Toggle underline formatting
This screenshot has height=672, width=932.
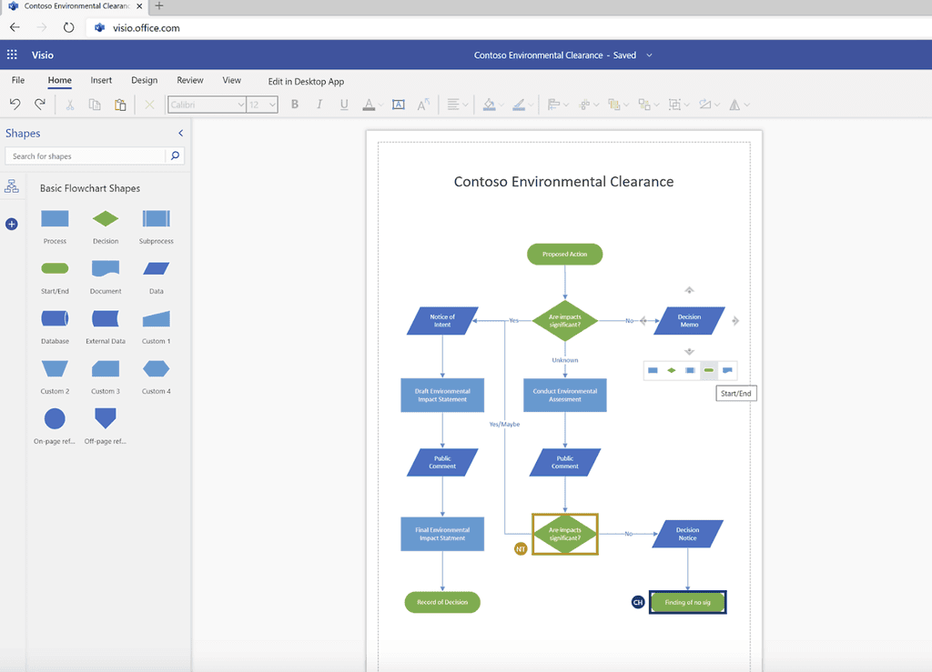click(x=344, y=104)
